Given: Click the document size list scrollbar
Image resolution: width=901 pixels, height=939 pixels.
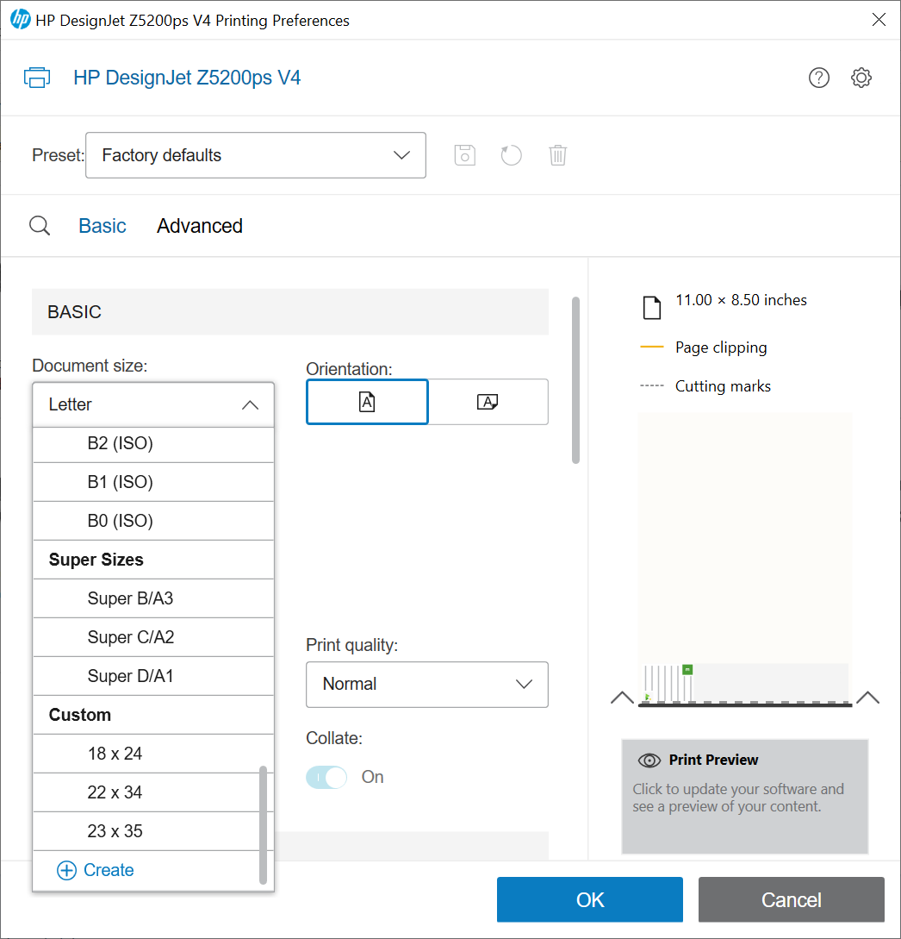Looking at the screenshot, I should (263, 823).
